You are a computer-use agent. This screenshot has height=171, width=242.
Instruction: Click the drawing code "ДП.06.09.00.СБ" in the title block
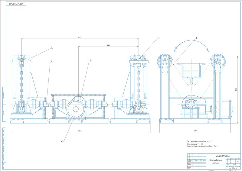point(223,156)
